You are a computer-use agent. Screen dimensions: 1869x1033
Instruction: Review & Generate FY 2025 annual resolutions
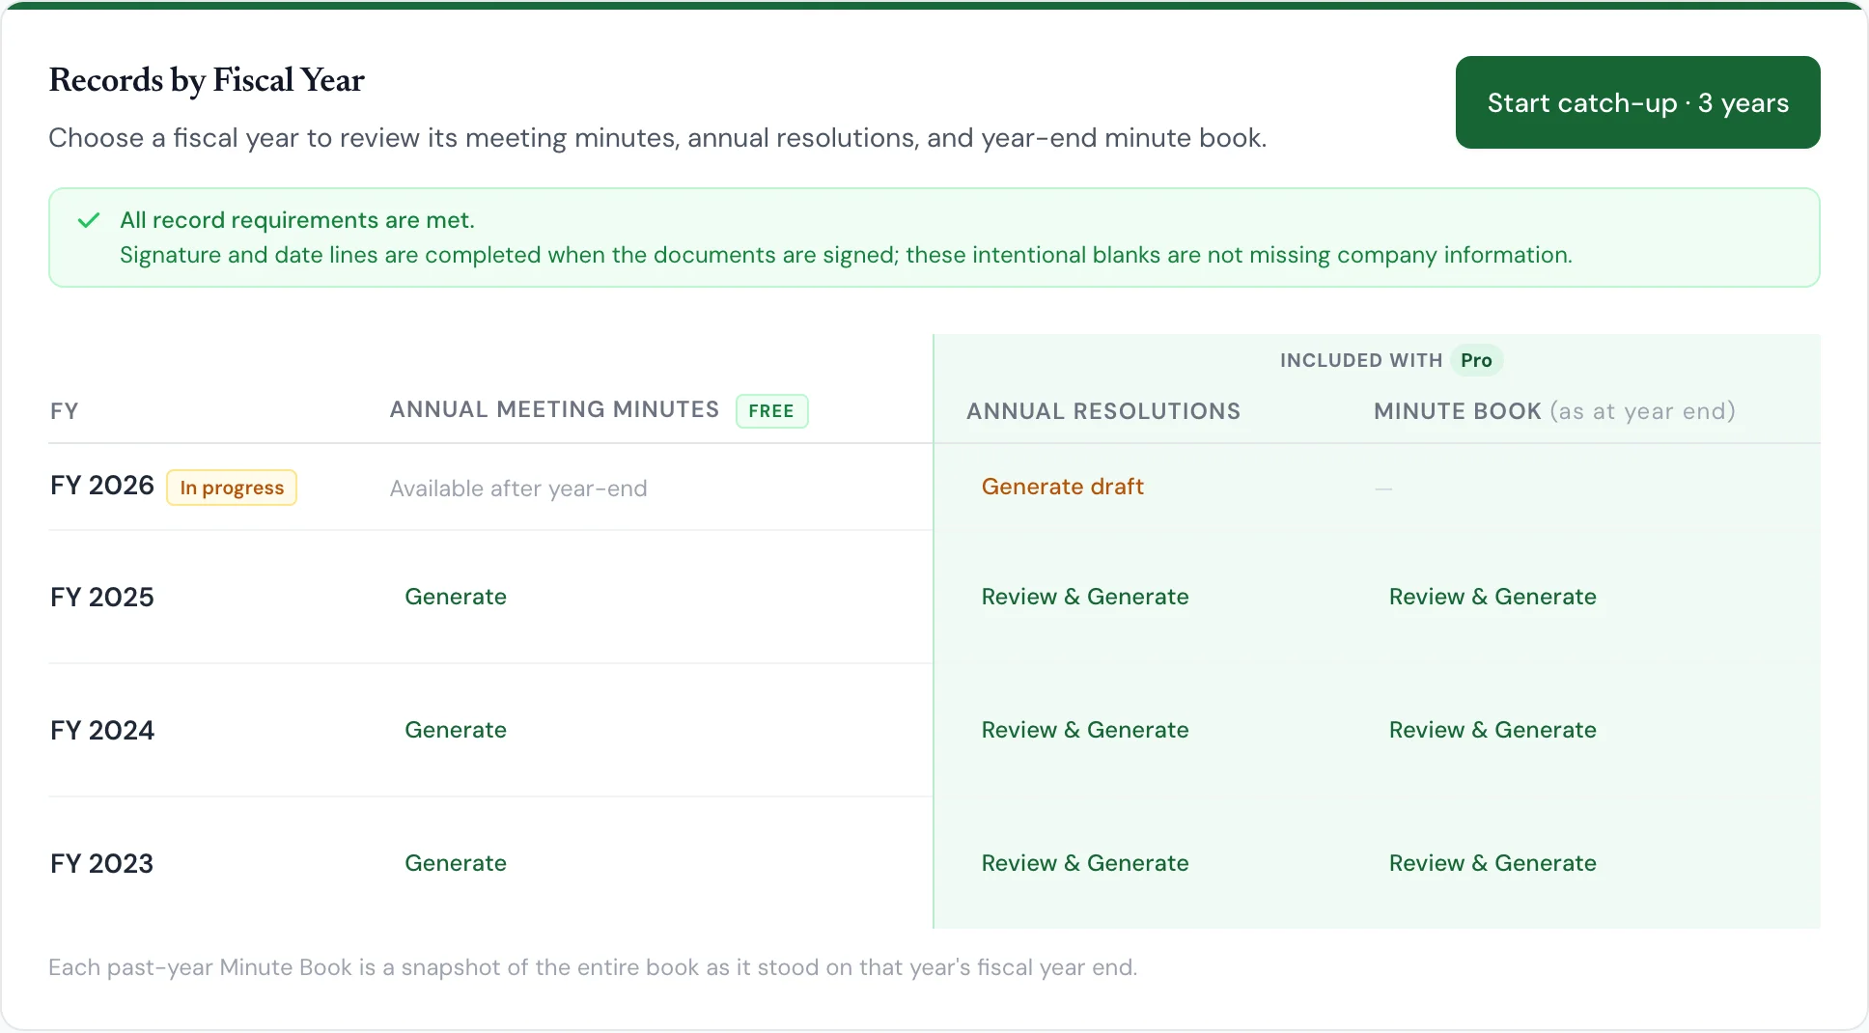pyautogui.click(x=1085, y=597)
